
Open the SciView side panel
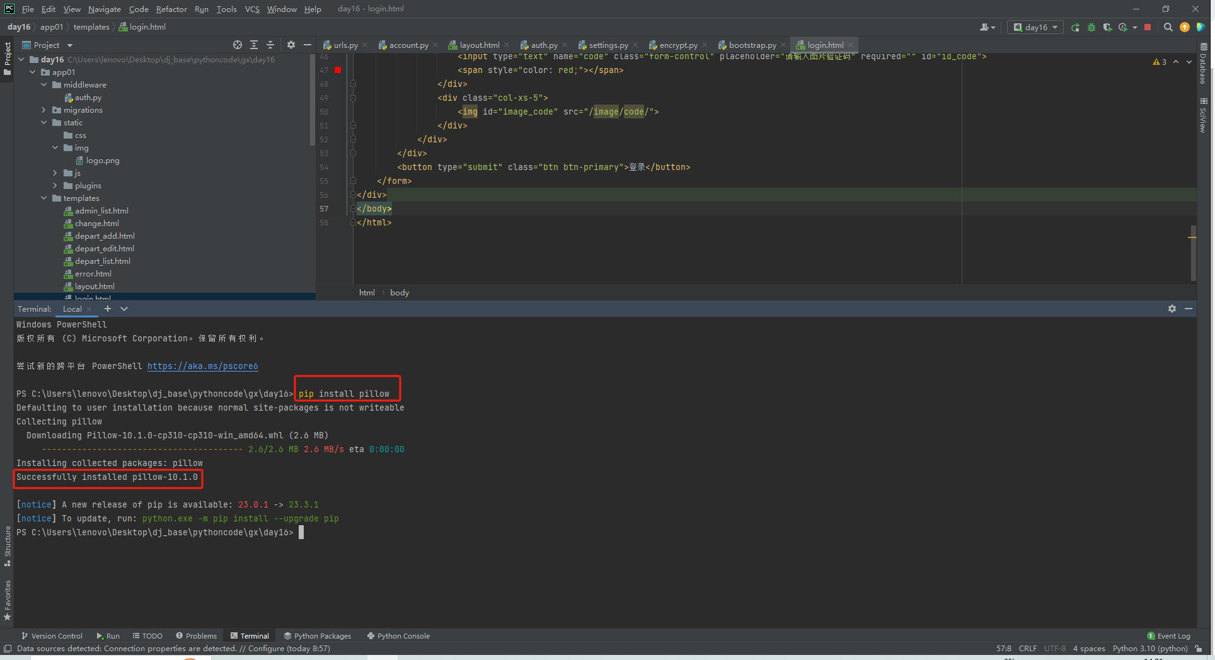1204,115
